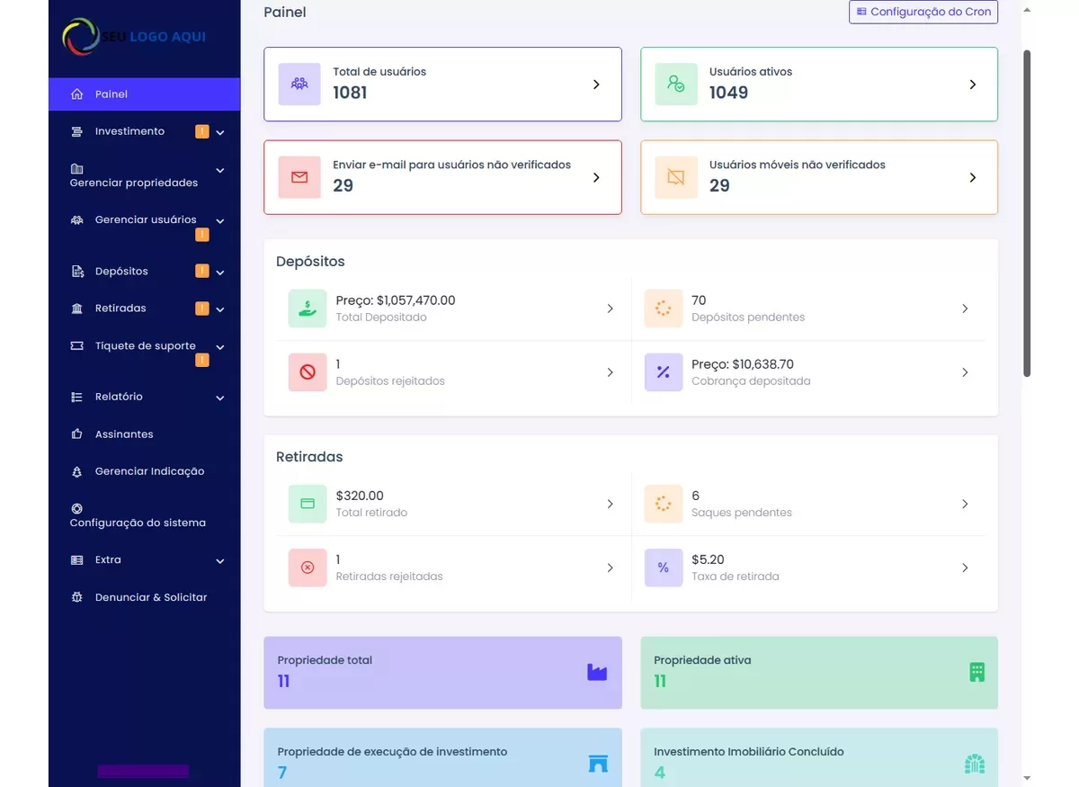Click the Configuração do Cron button
Image resolution: width=1079 pixels, height=787 pixels.
[x=923, y=12]
